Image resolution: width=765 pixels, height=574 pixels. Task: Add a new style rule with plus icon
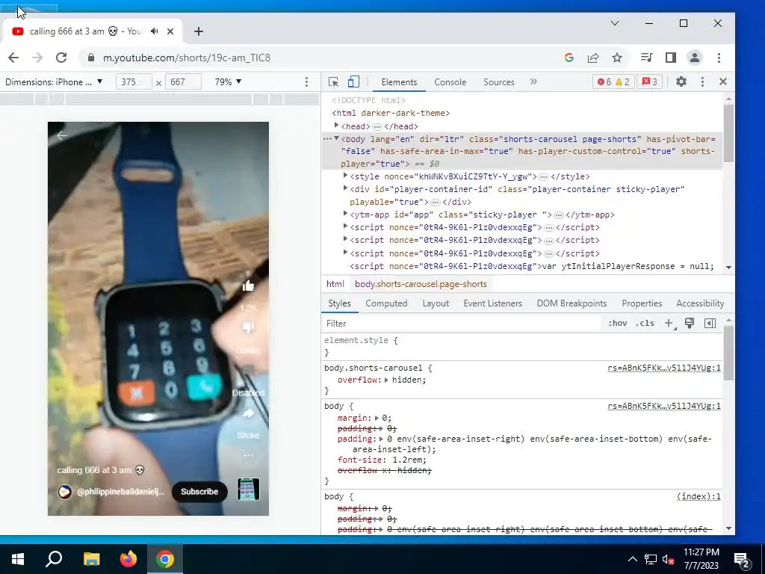(x=669, y=323)
